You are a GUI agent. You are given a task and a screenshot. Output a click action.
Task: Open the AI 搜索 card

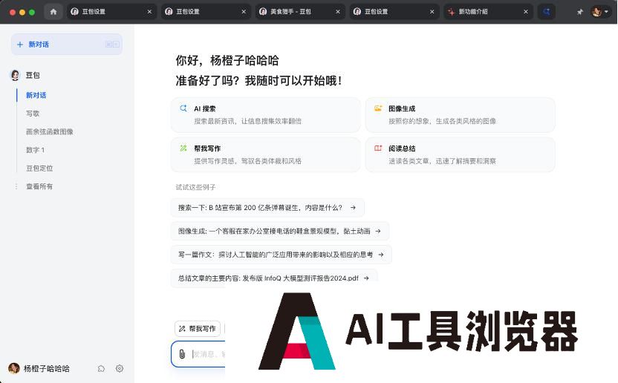click(266, 114)
